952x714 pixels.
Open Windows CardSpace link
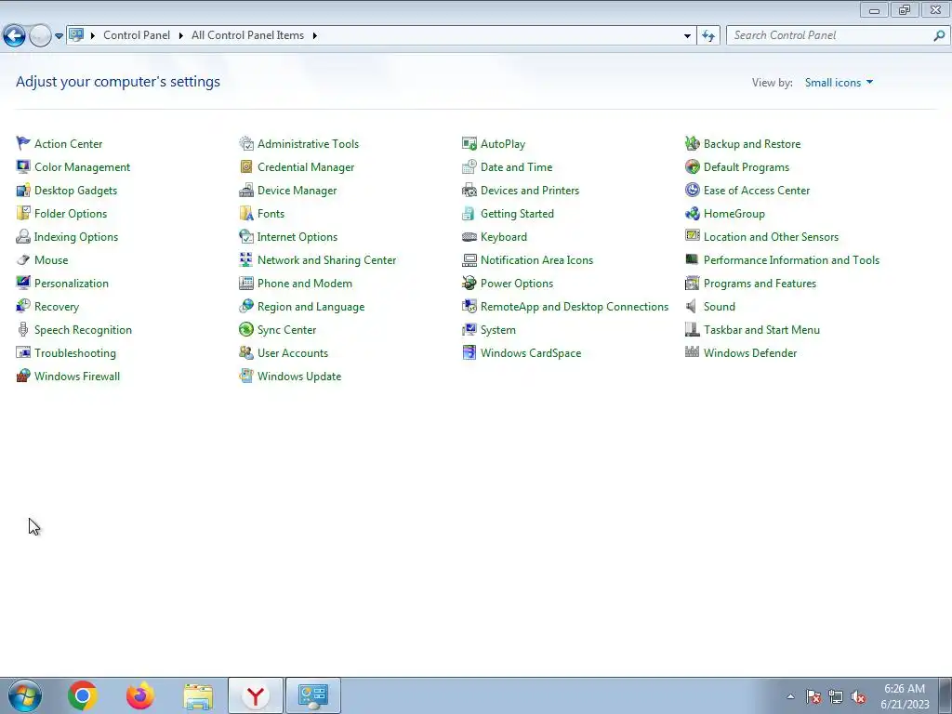click(531, 352)
